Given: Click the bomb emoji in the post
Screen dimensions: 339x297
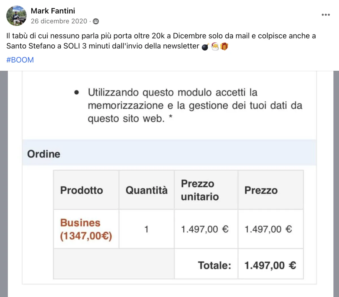Looking at the screenshot, I should coord(205,47).
